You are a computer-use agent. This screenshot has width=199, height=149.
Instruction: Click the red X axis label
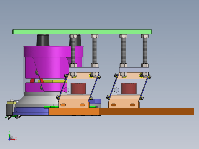point(16,138)
